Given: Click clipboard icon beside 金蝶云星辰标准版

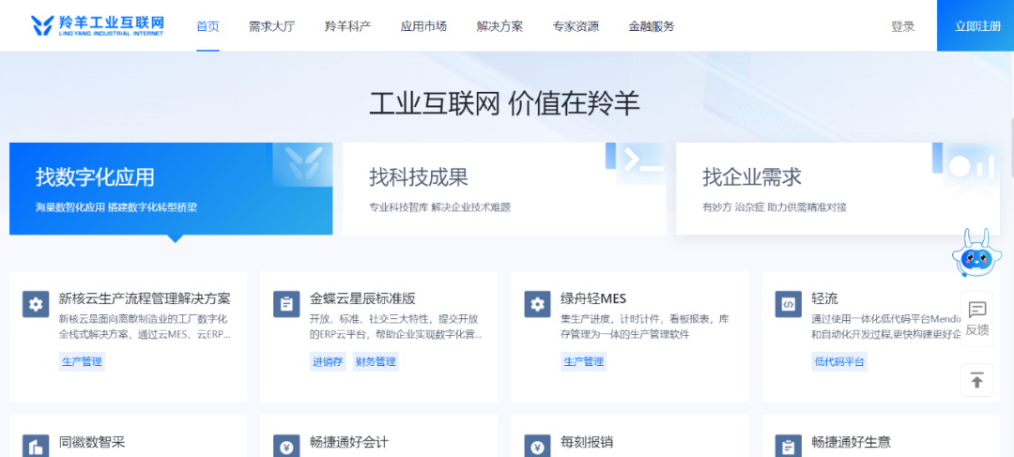Looking at the screenshot, I should (286, 304).
